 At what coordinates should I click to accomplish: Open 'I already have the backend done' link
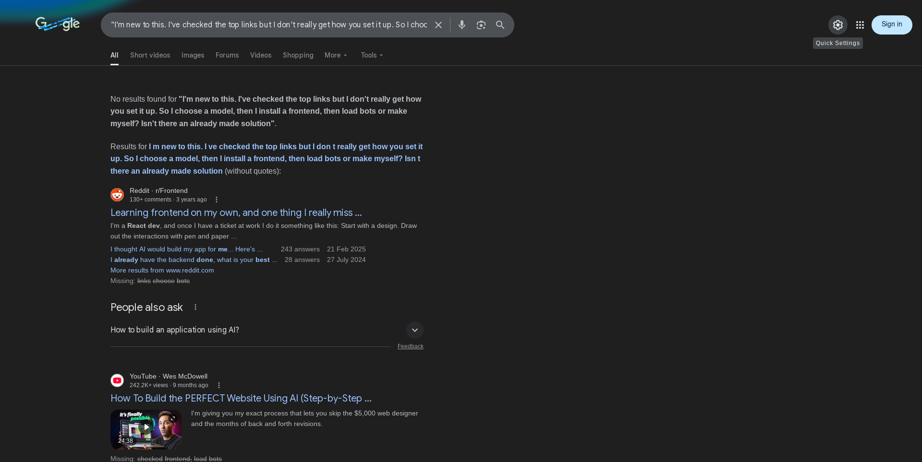coord(194,260)
